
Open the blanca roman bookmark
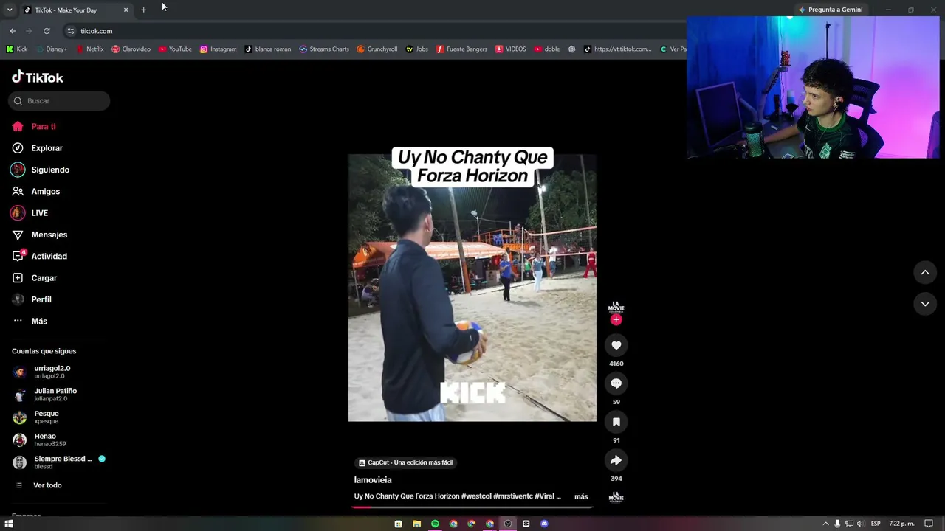[268, 49]
